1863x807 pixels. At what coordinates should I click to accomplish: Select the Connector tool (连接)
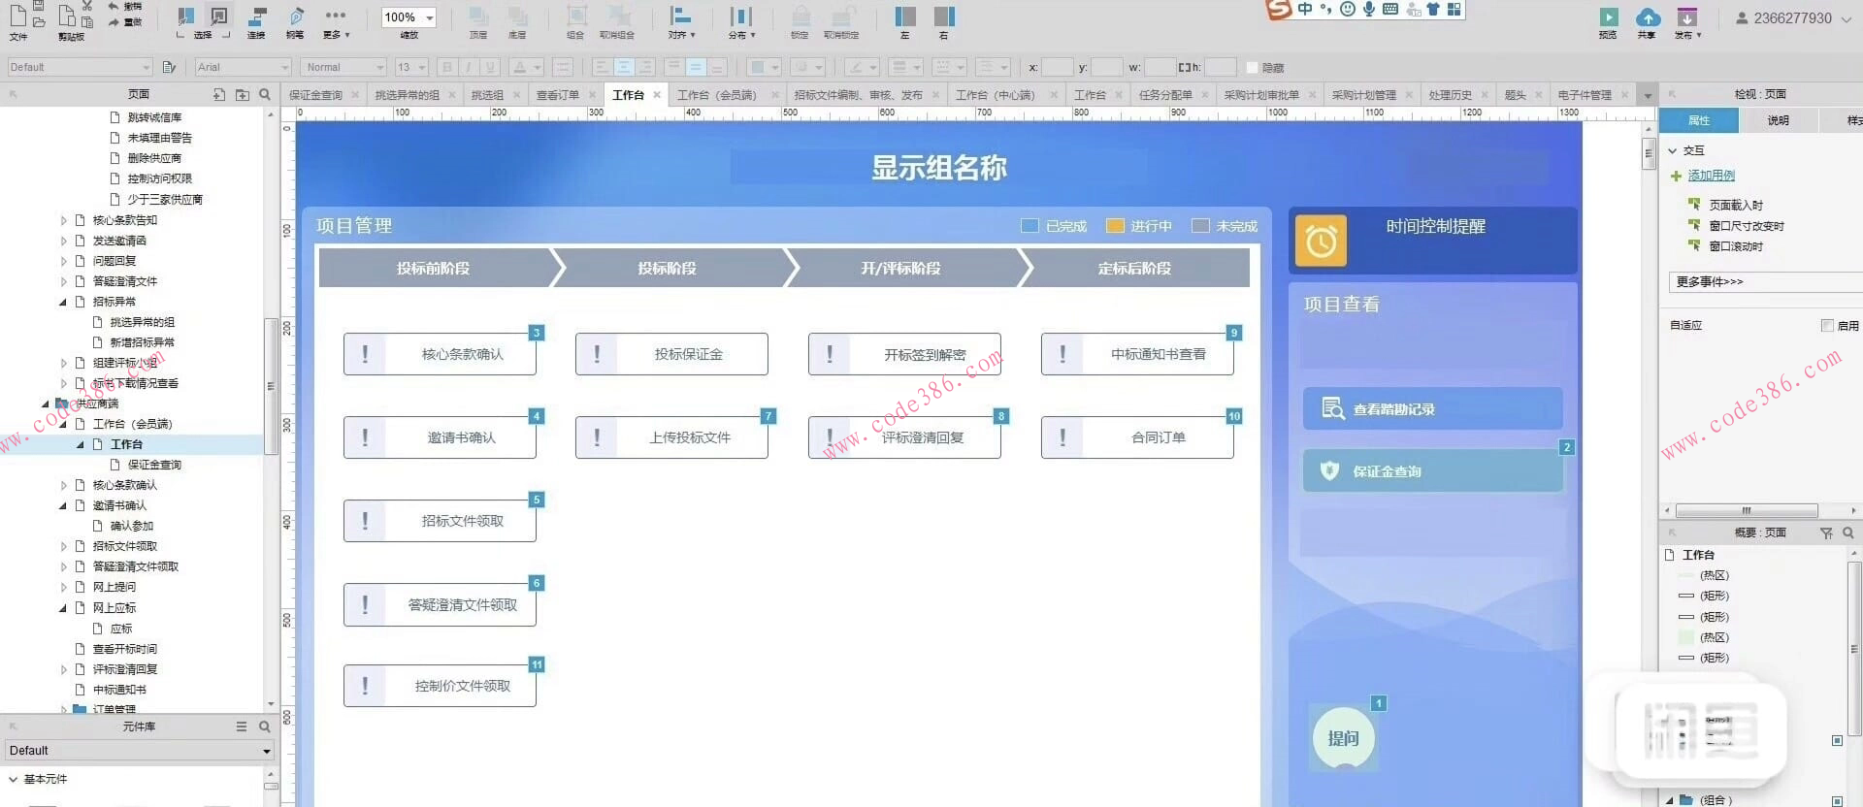coord(257,16)
